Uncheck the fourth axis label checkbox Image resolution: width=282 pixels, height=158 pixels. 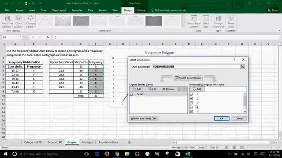(x=191, y=107)
